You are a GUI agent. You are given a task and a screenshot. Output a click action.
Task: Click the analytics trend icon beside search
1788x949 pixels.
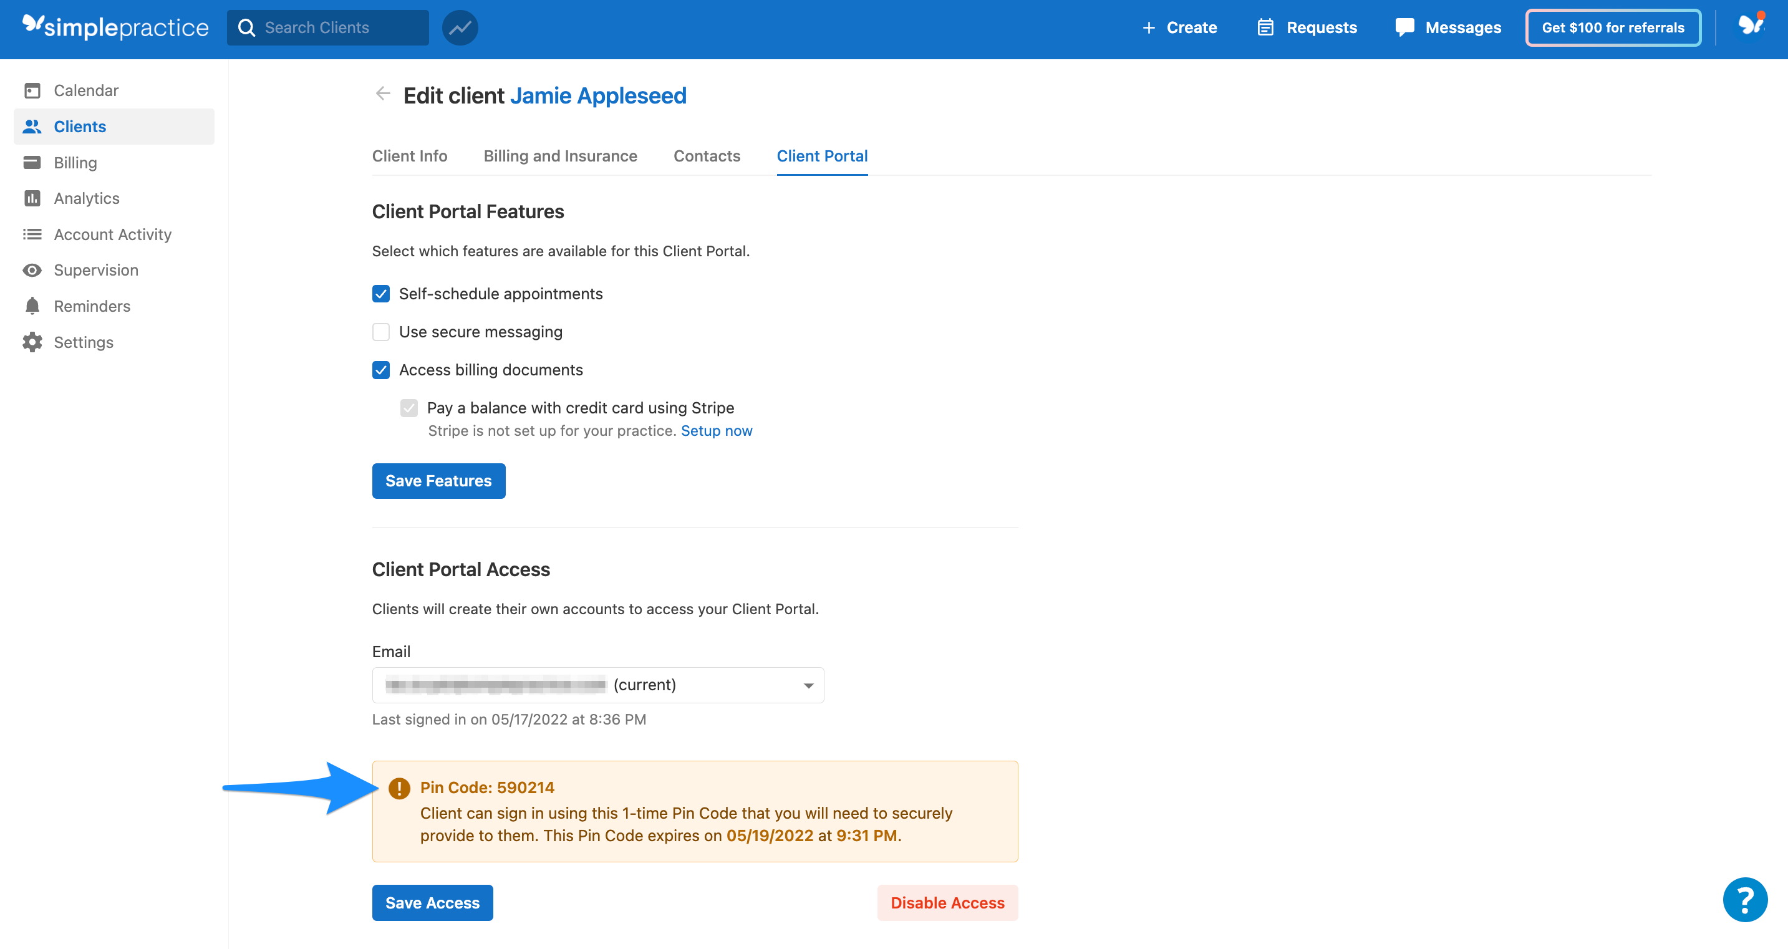(460, 28)
